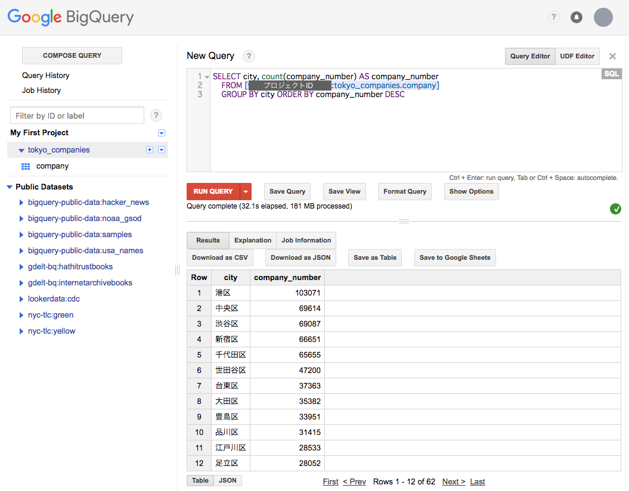Click the Google BigQuery logo

click(70, 17)
